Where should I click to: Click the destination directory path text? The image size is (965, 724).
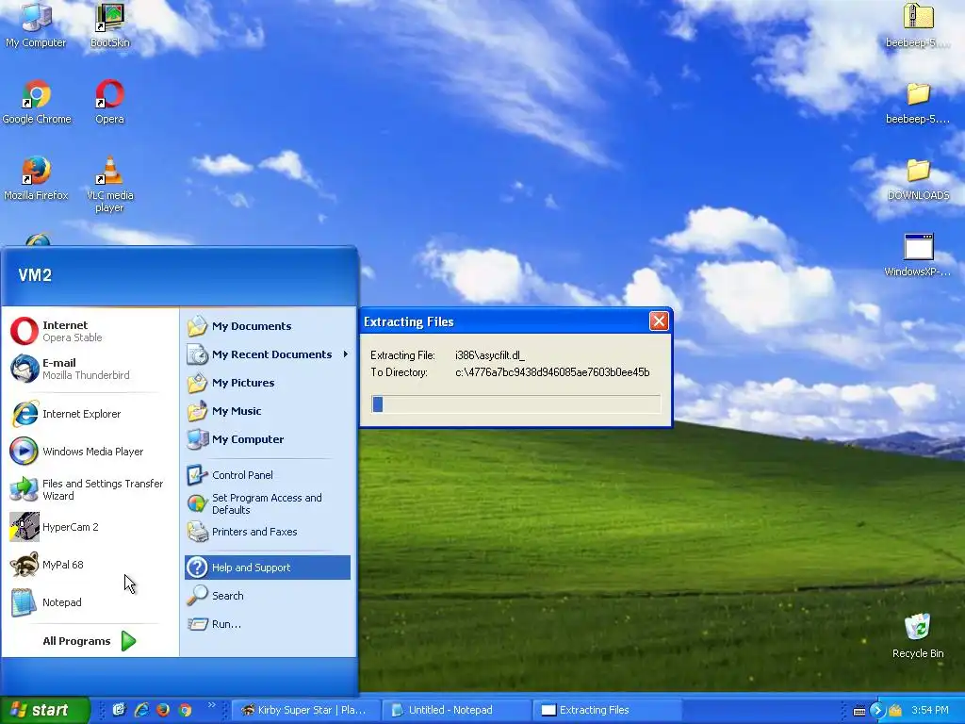[552, 372]
